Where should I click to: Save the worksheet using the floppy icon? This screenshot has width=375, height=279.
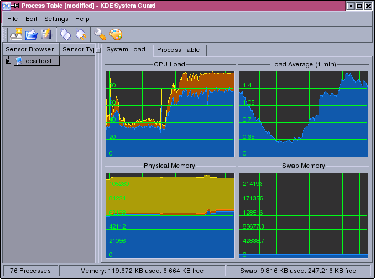coord(46,34)
